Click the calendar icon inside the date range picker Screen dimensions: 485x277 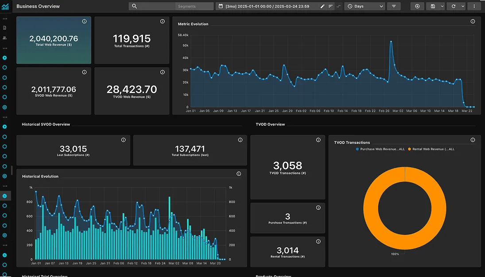pos(221,6)
